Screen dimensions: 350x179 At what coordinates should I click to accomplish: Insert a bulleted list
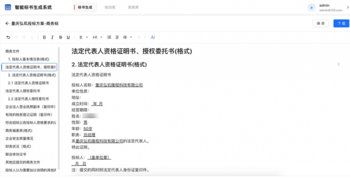109,37
